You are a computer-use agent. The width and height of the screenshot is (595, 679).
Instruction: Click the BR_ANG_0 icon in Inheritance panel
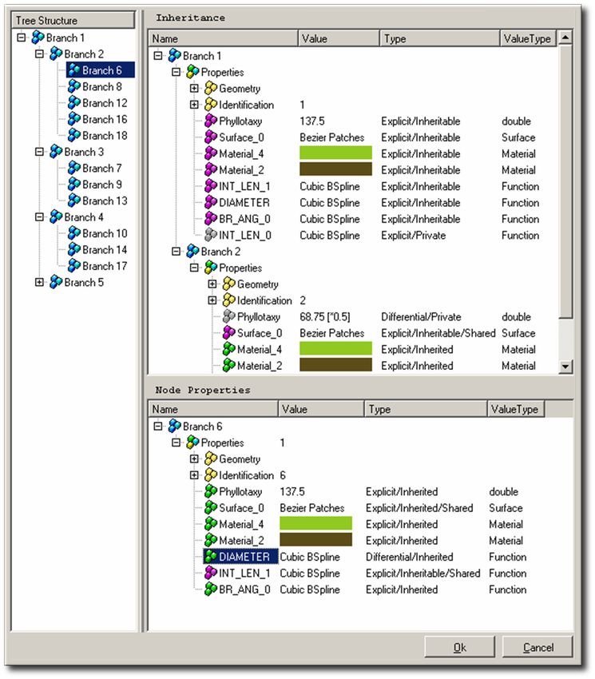tap(211, 219)
